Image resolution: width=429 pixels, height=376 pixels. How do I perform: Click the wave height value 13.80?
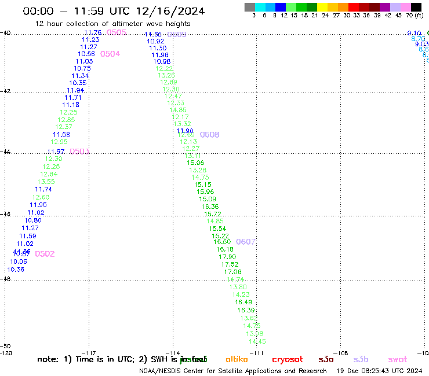click(x=238, y=287)
